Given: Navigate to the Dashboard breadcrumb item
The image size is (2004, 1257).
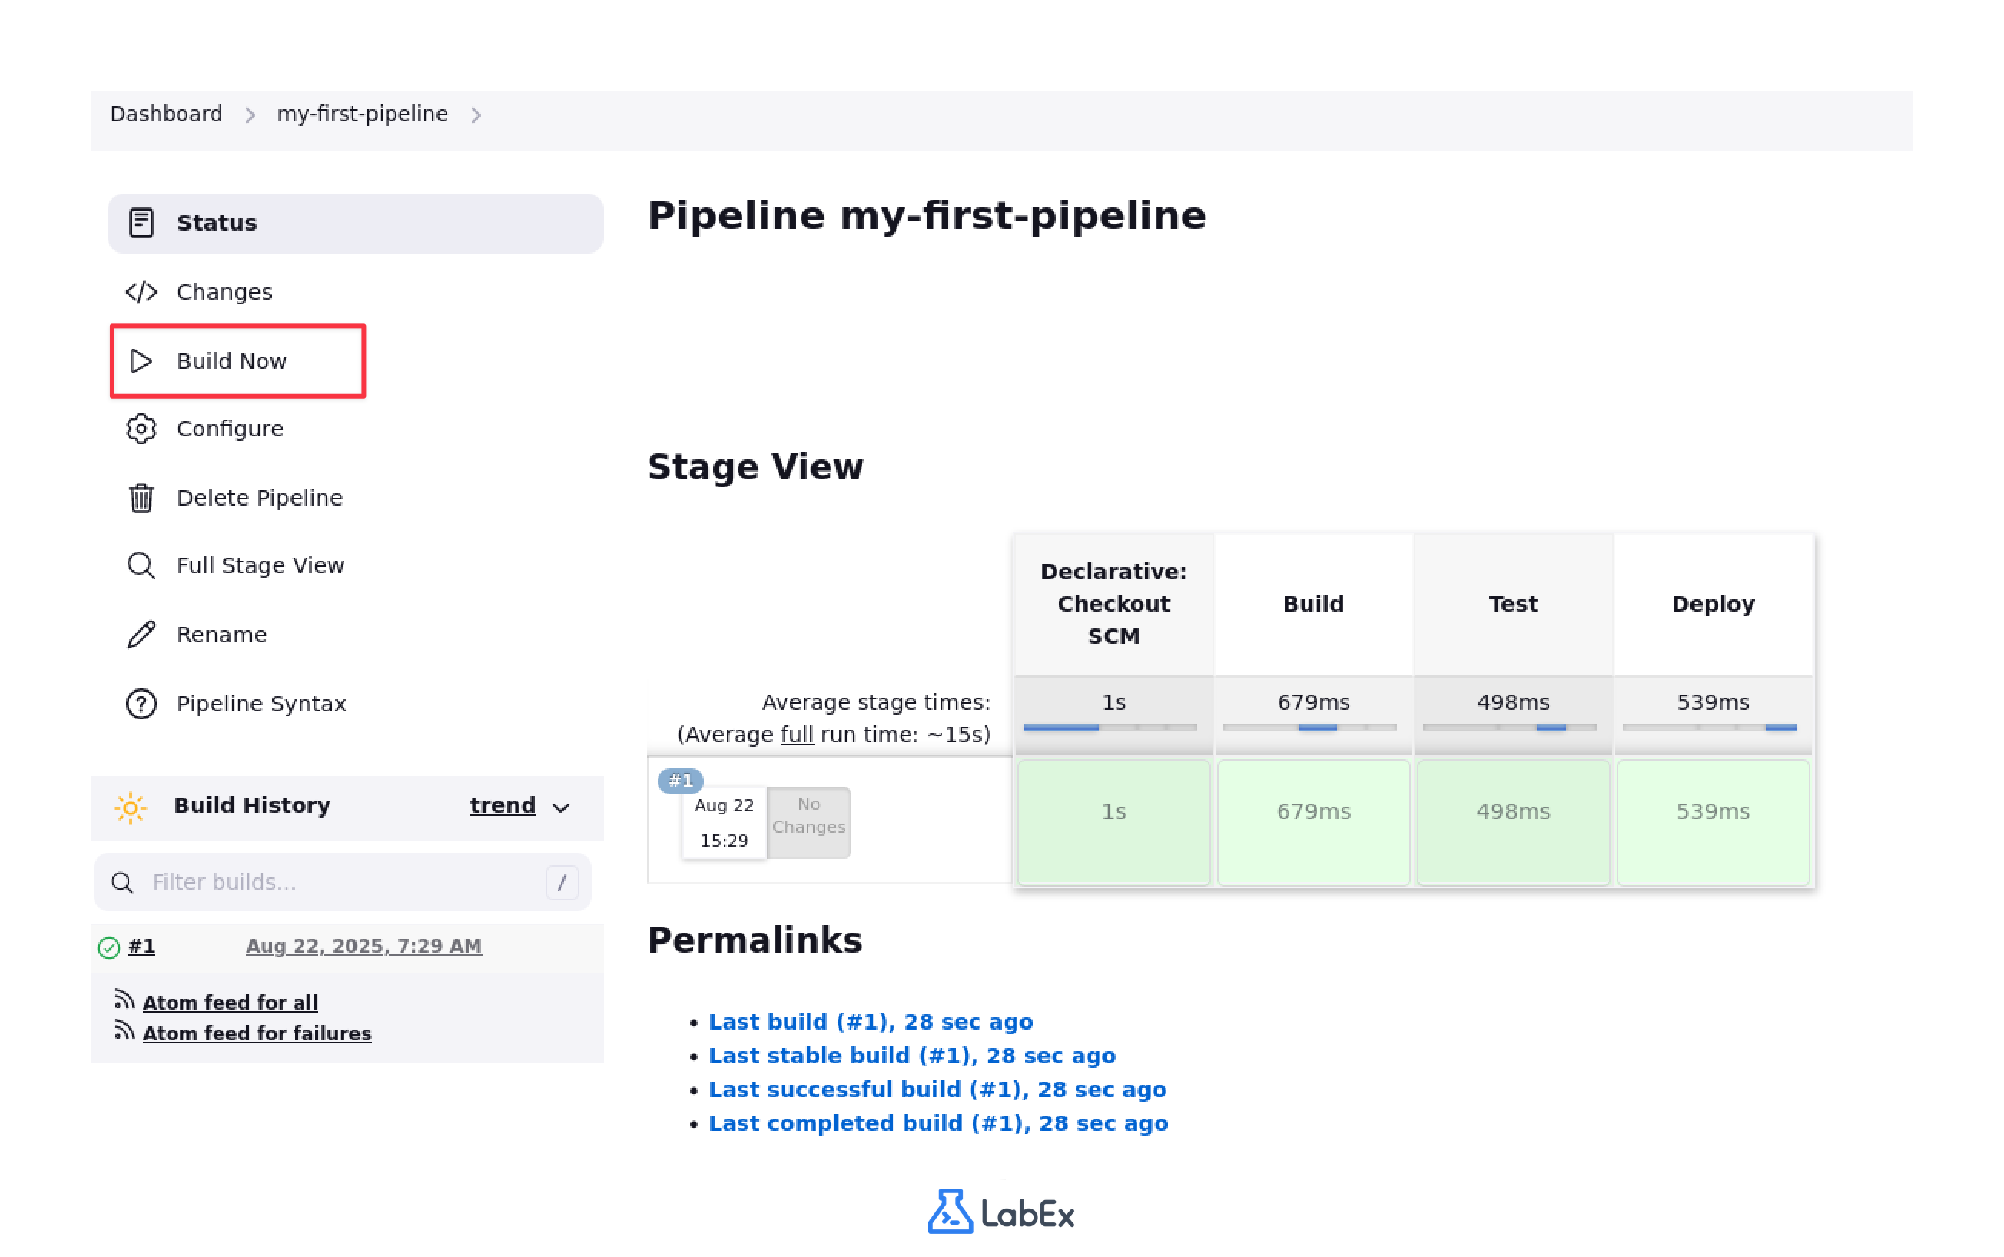Looking at the screenshot, I should coord(166,114).
